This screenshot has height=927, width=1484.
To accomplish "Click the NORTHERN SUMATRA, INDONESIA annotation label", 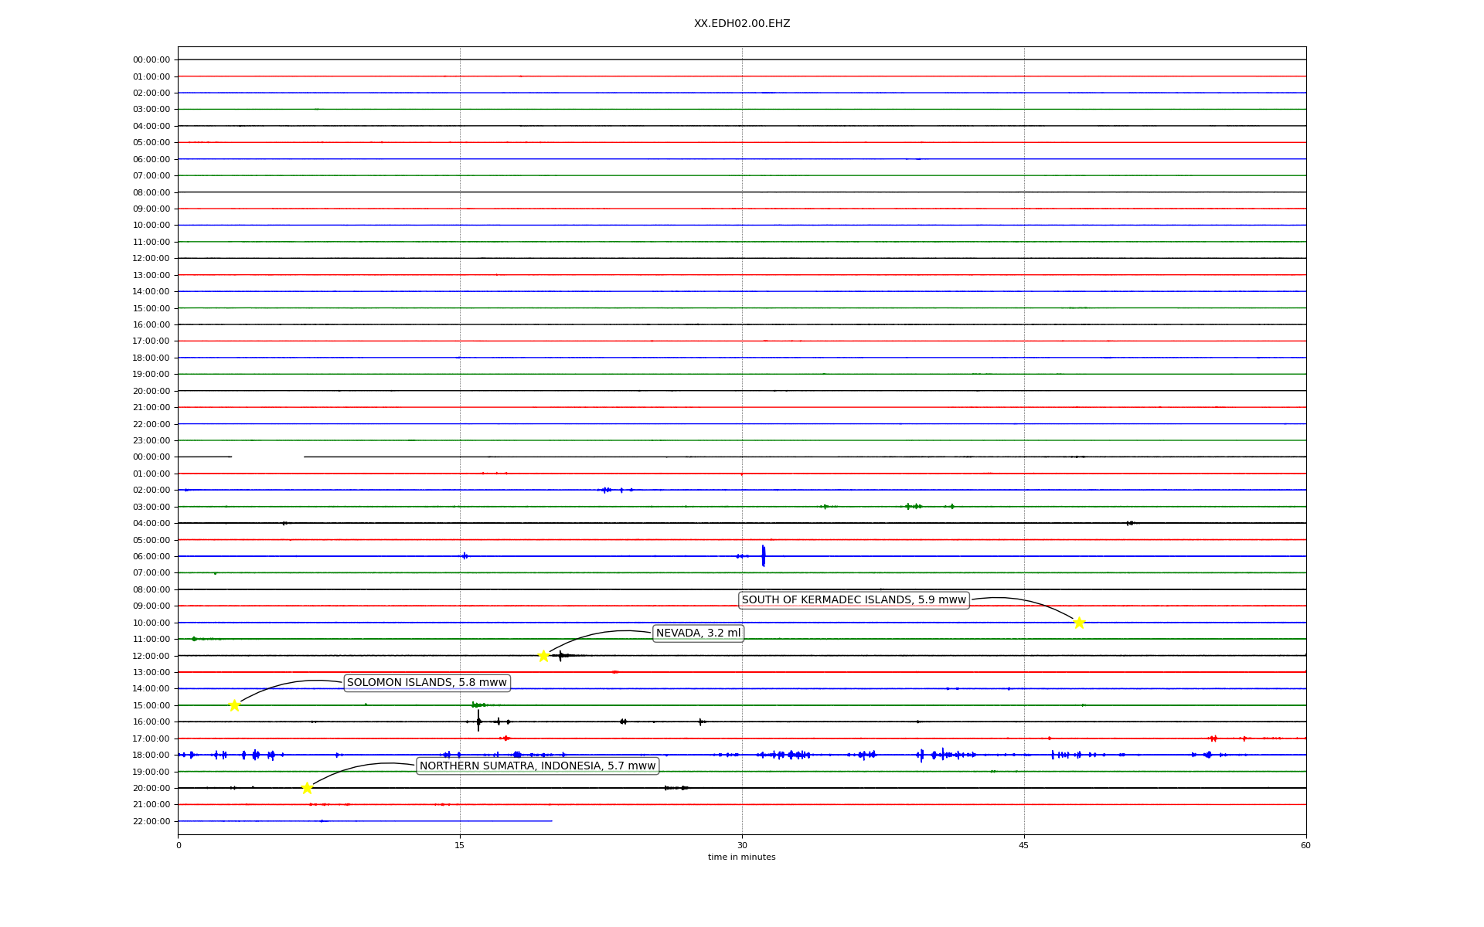I will click(x=537, y=766).
